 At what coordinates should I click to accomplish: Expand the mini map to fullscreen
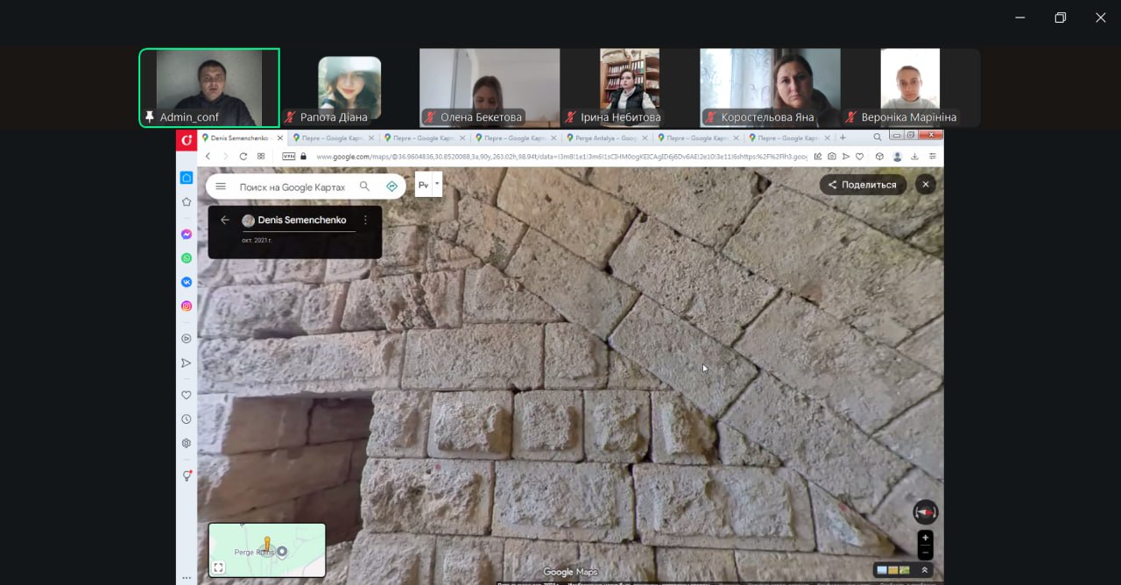point(218,567)
